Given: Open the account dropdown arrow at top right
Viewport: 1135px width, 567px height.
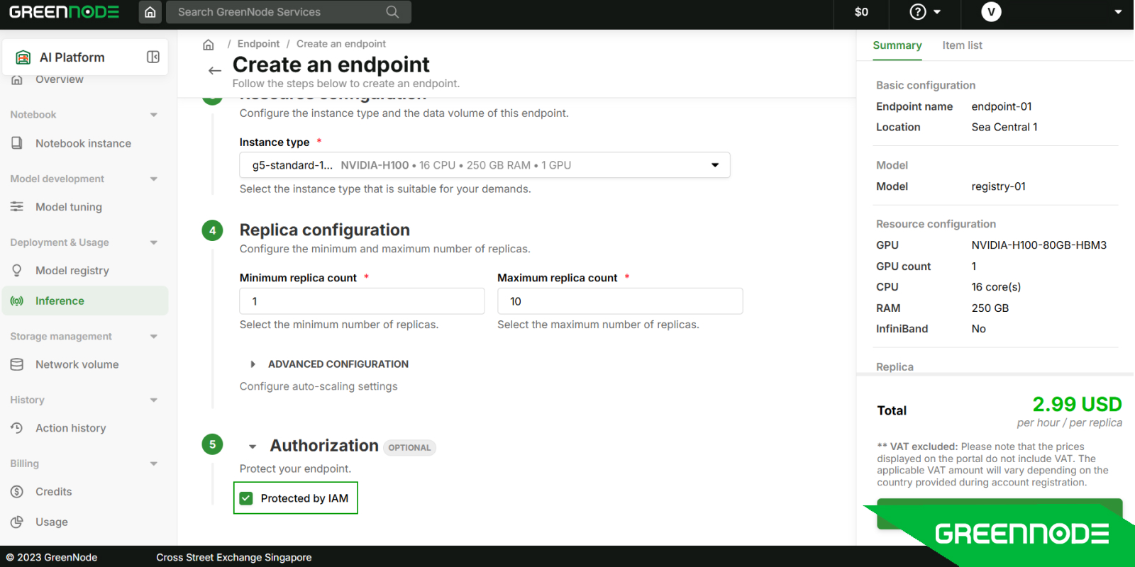Looking at the screenshot, I should [1118, 12].
